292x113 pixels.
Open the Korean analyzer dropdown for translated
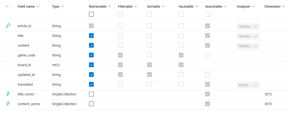(x=248, y=85)
